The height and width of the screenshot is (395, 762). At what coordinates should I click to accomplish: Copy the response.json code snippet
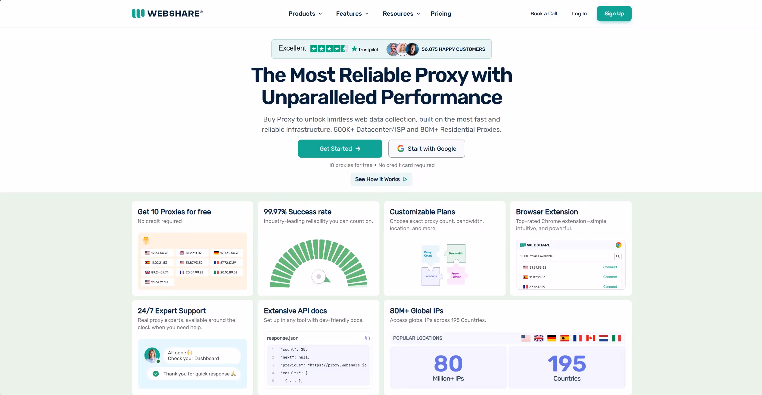[x=367, y=338]
